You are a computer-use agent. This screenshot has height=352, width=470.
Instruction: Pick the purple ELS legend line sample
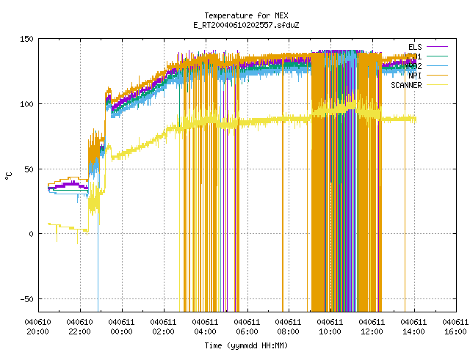coord(437,47)
